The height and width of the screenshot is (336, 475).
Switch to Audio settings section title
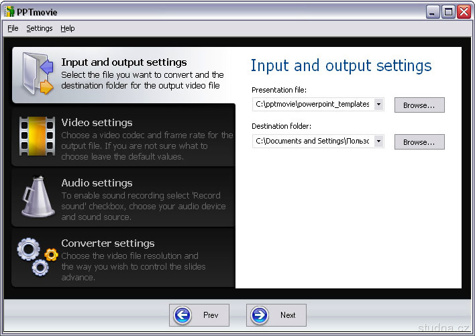point(97,183)
